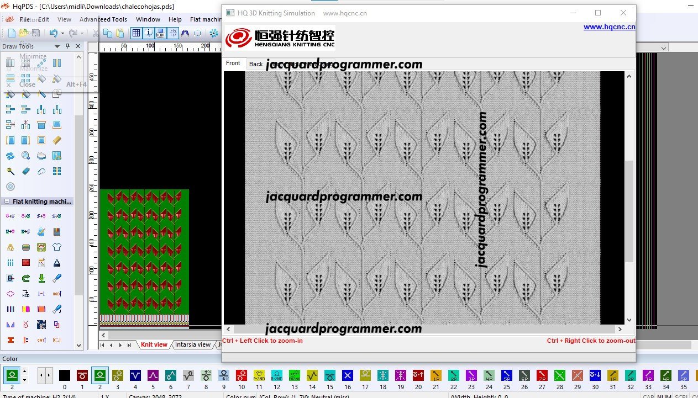Click the simulation vertical scrollbar down arrow
The width and height of the screenshot is (698, 398).
coord(629,320)
